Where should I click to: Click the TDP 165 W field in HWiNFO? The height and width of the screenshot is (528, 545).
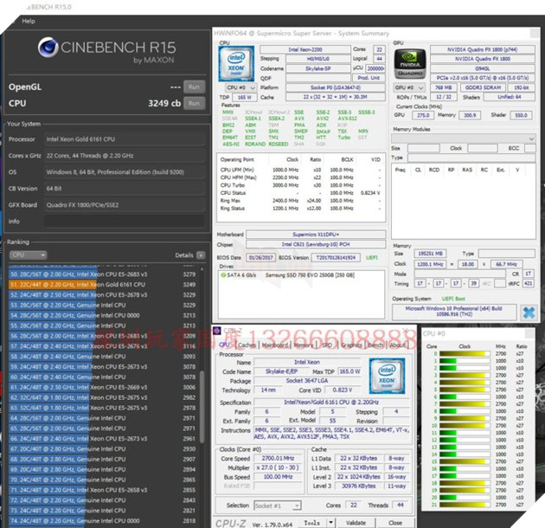[245, 98]
